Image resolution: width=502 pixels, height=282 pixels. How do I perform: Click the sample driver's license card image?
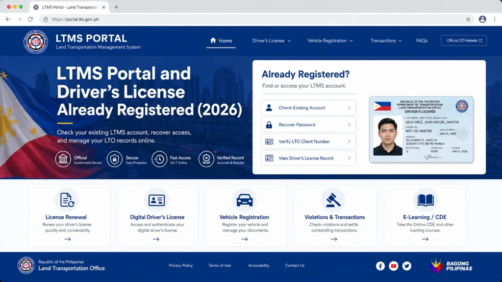click(421, 129)
